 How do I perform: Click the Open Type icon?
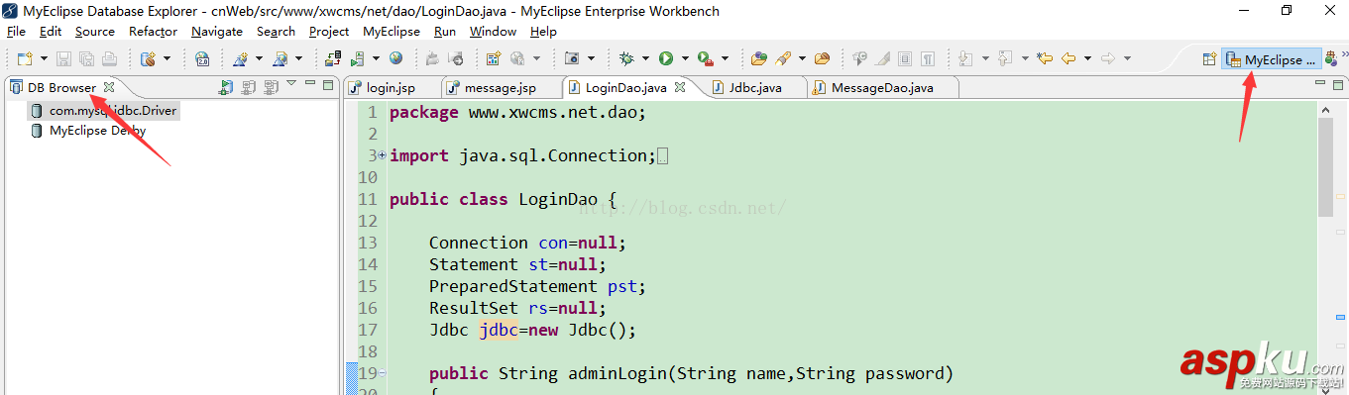pos(759,58)
